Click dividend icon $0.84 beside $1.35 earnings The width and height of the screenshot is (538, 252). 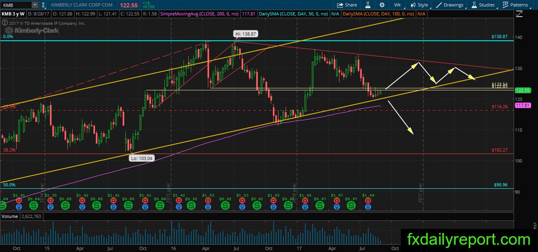pyautogui.click(x=35, y=205)
